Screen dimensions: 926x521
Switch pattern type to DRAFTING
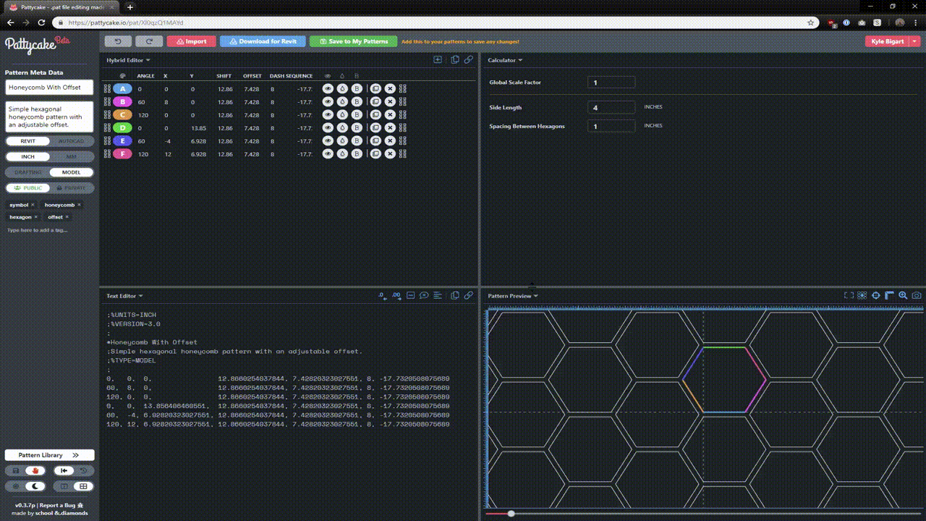pyautogui.click(x=27, y=172)
